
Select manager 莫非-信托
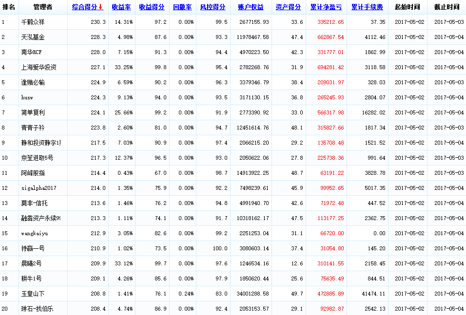[34, 203]
